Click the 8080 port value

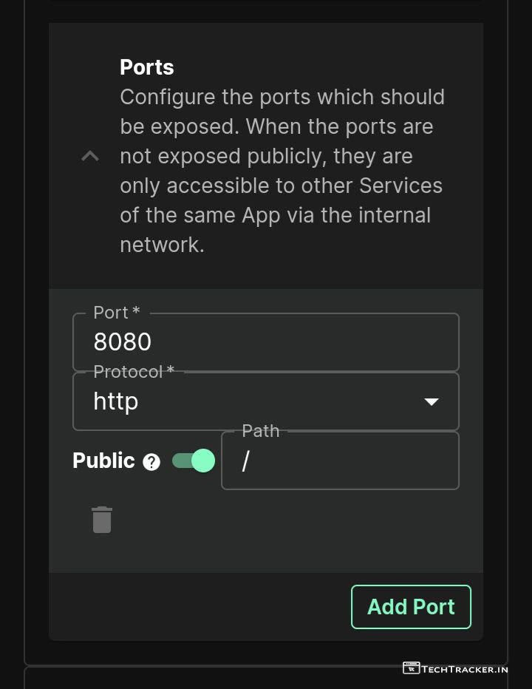(123, 342)
